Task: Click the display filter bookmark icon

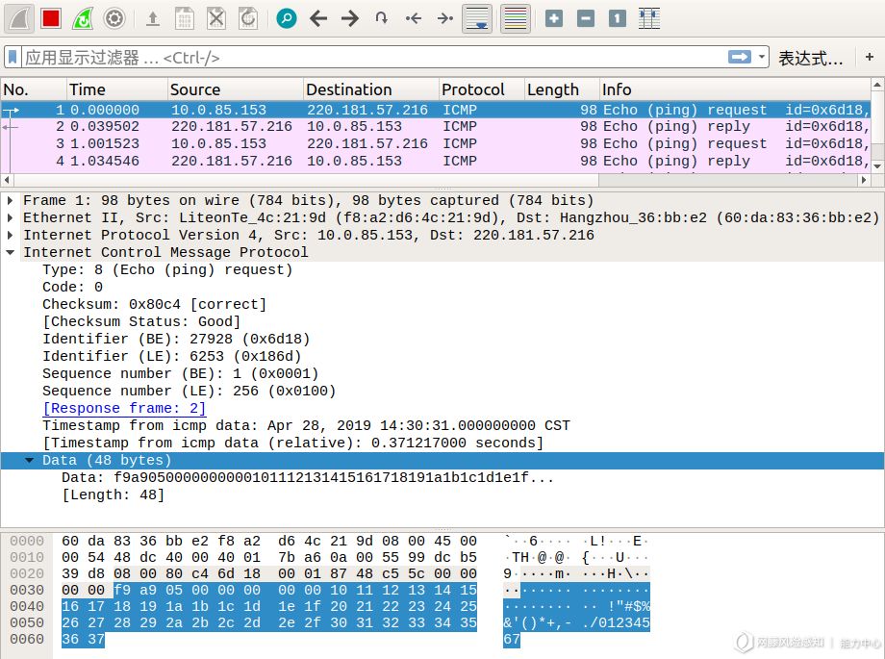Action: pos(13,57)
